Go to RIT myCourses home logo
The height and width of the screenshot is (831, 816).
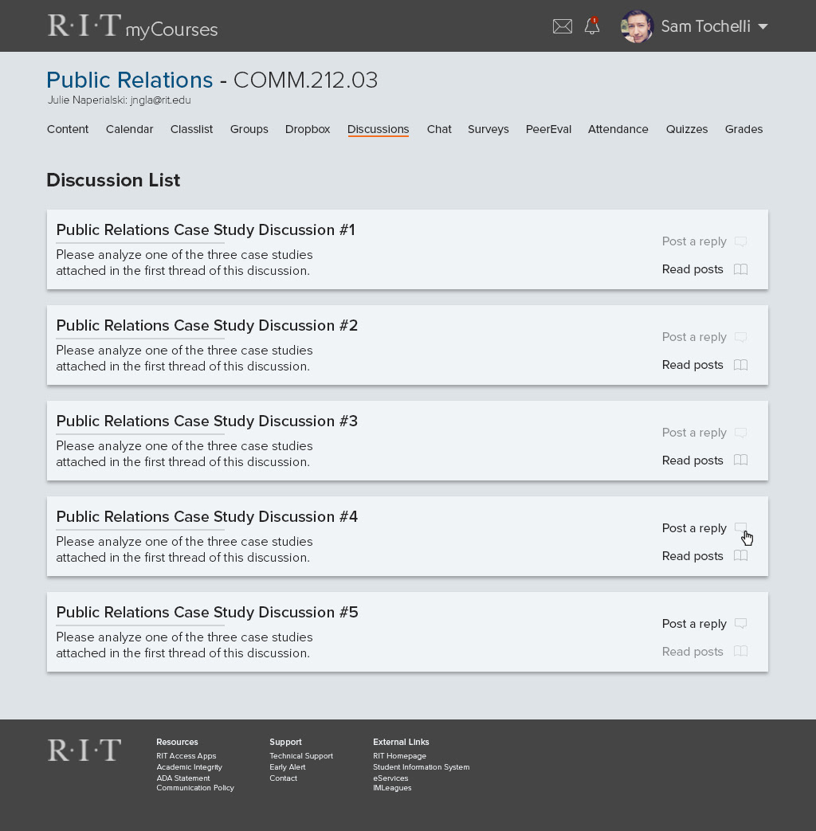point(132,26)
